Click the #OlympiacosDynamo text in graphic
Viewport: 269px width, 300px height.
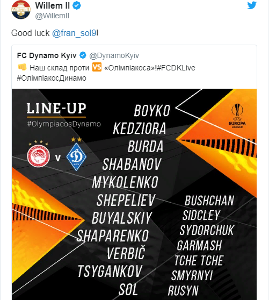click(64, 124)
